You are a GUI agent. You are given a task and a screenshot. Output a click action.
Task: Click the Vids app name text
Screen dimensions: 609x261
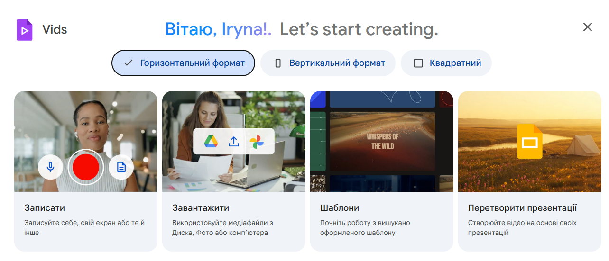[55, 30]
